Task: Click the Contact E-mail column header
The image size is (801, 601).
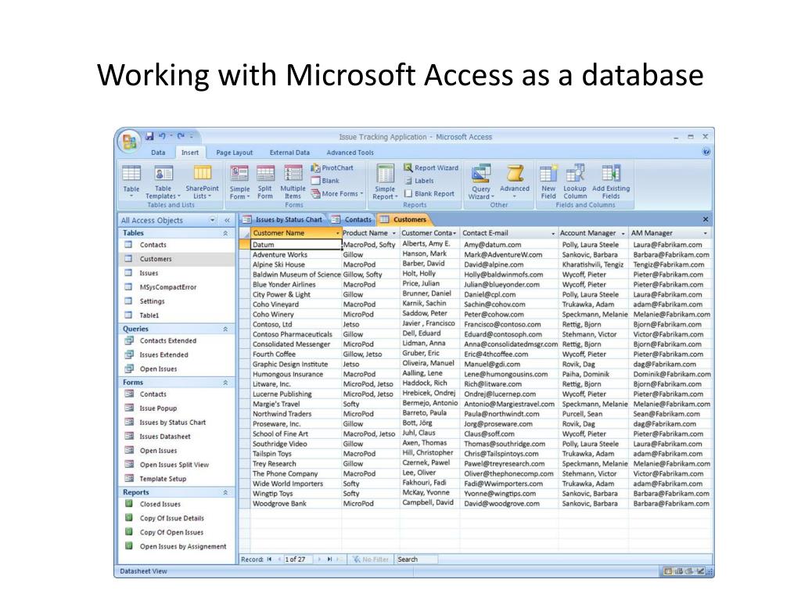Action: point(508,233)
